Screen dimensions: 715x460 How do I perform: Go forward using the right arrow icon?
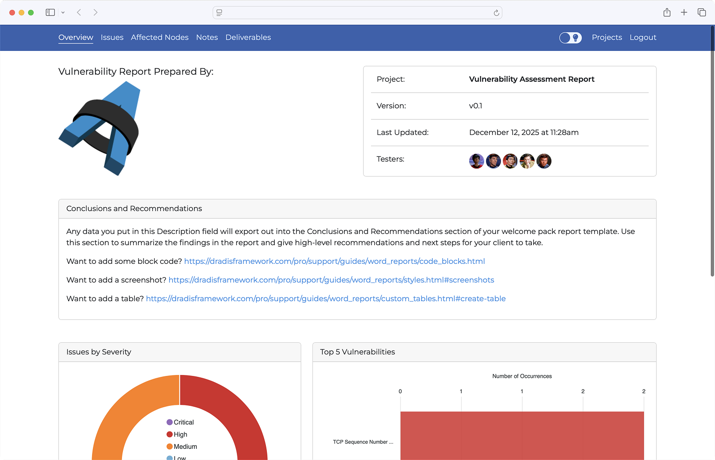coord(95,12)
